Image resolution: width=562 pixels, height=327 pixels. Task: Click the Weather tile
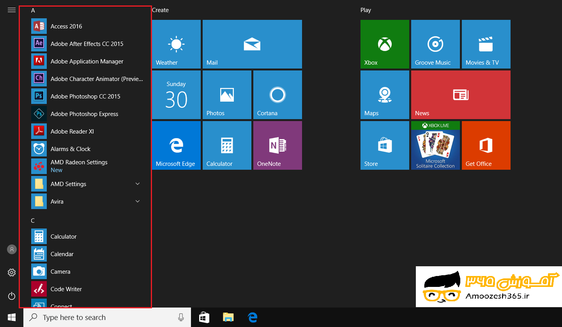[x=176, y=44]
